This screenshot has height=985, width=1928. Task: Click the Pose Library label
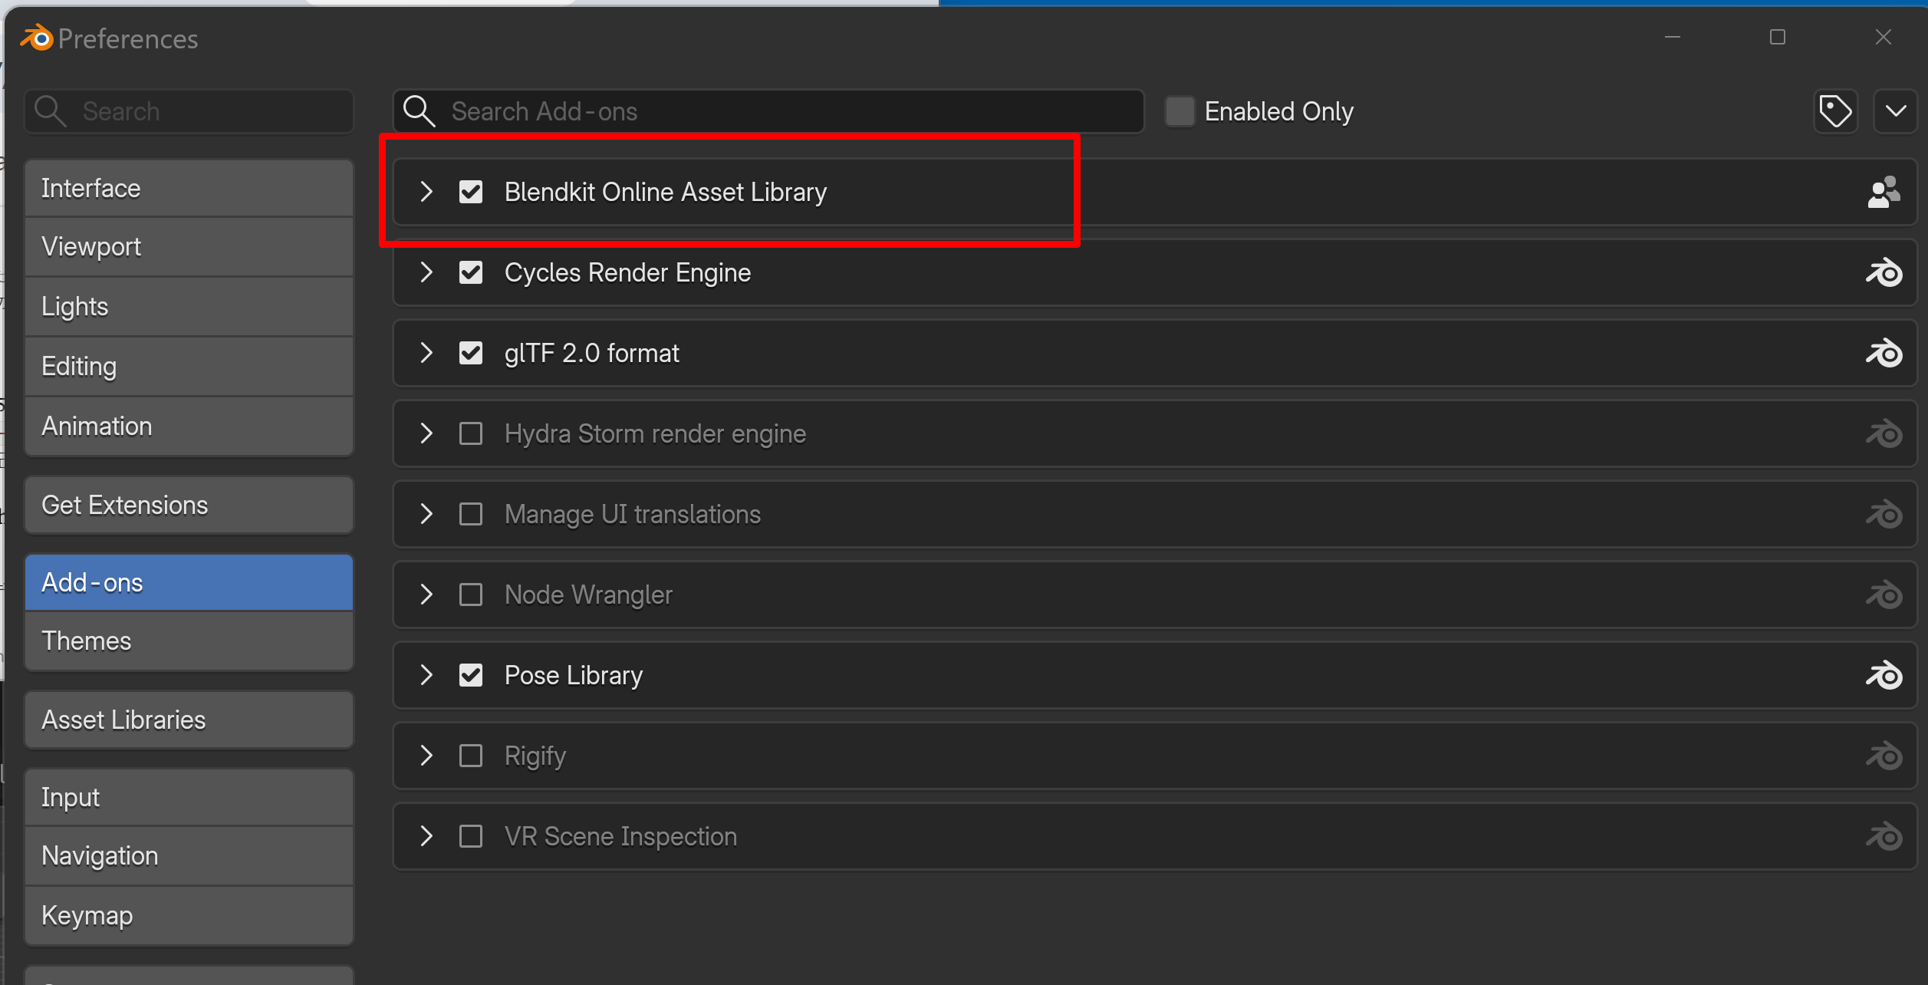coord(574,676)
